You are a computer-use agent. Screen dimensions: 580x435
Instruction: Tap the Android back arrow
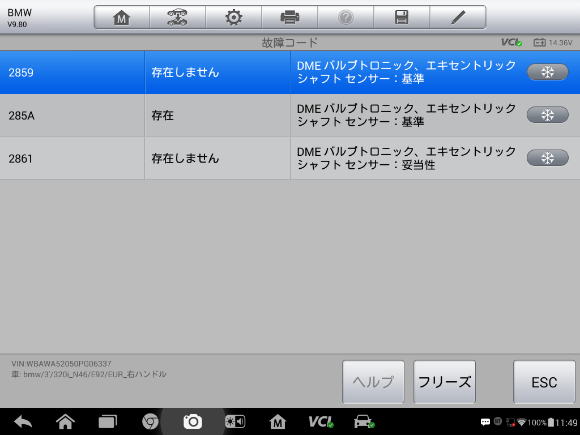[23, 421]
